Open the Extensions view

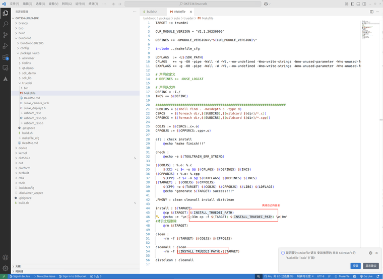6,57
